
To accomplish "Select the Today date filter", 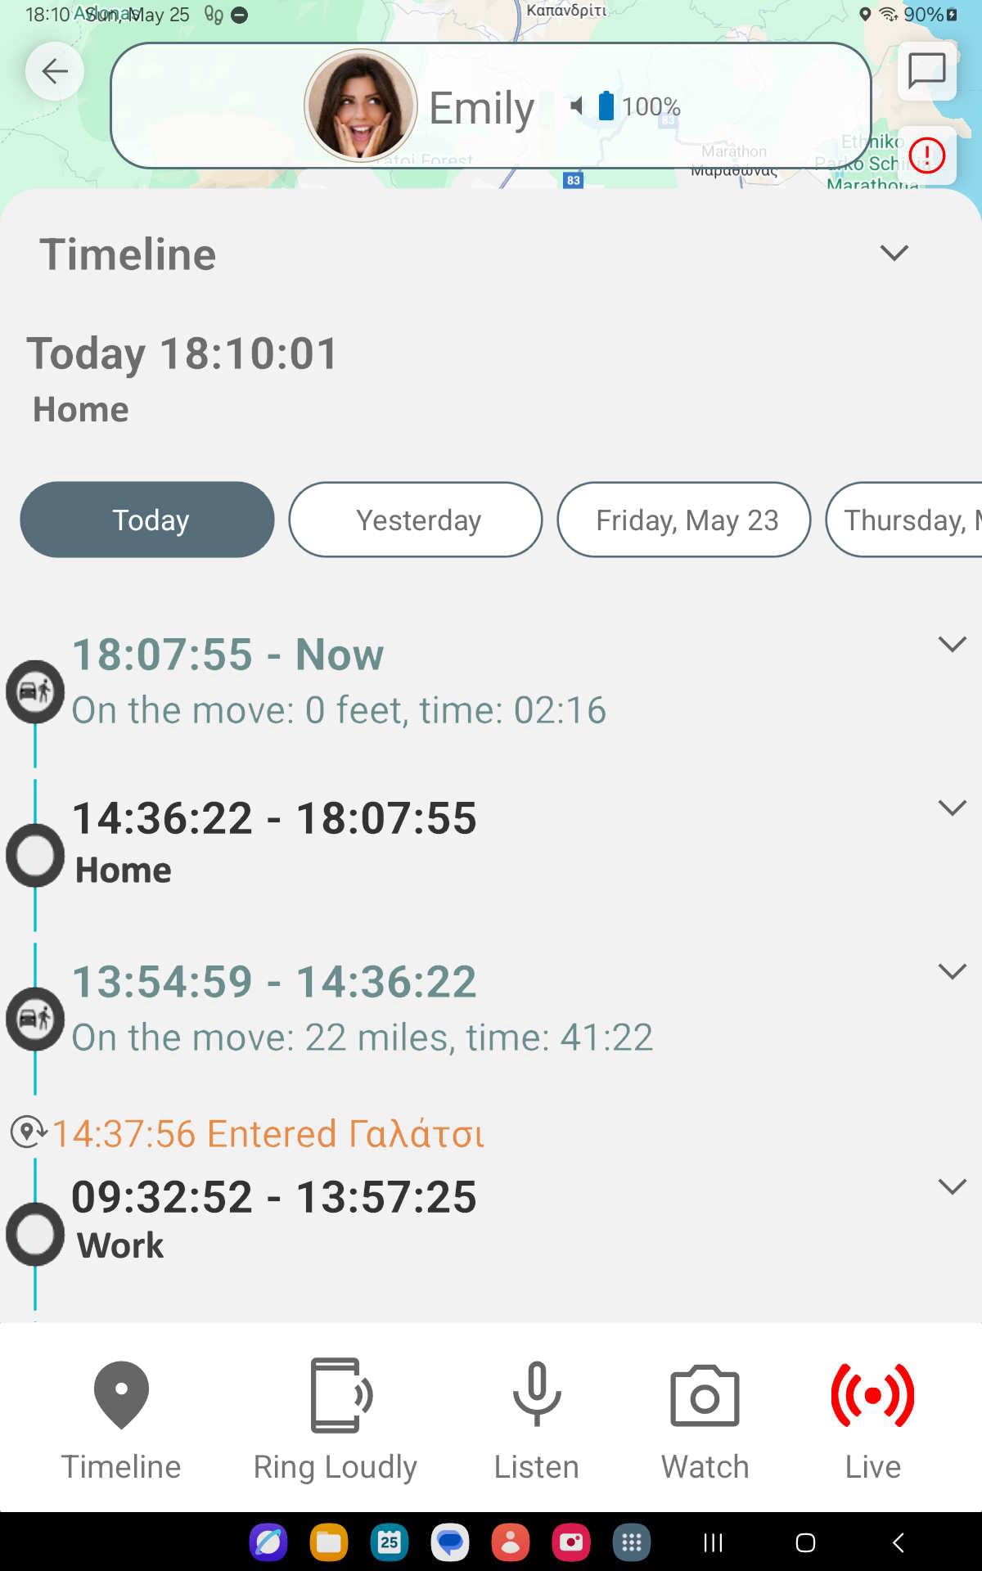I will (147, 520).
